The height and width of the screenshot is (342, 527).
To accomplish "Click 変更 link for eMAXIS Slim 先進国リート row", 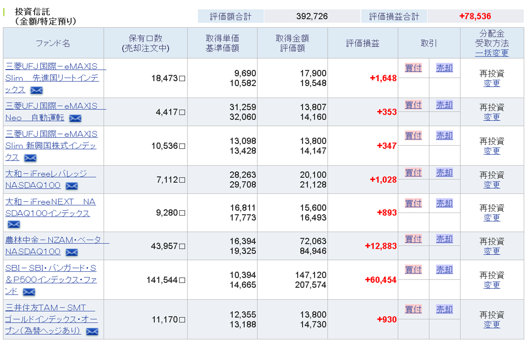I will pos(491,83).
